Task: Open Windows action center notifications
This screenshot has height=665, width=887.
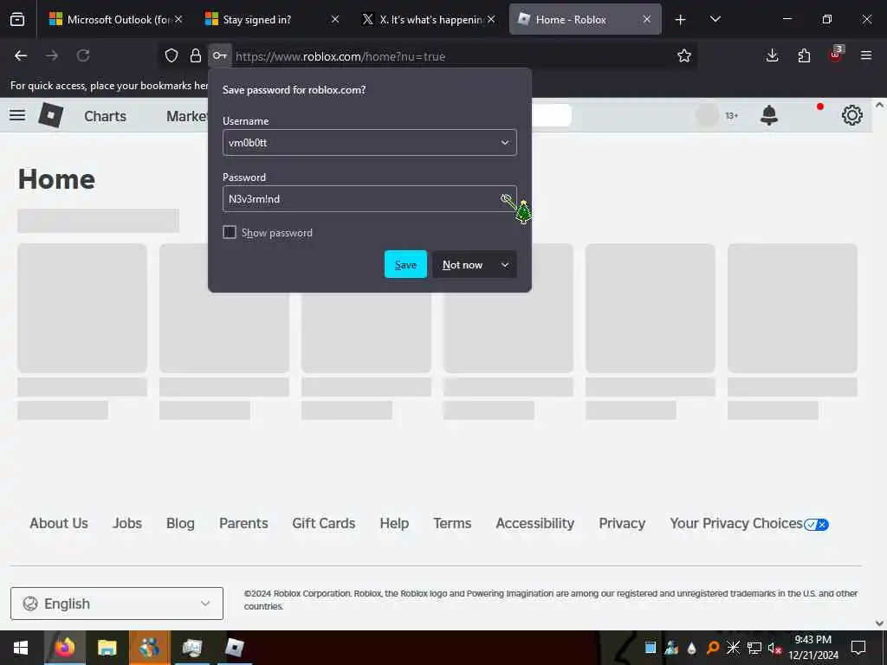Action: (x=858, y=648)
